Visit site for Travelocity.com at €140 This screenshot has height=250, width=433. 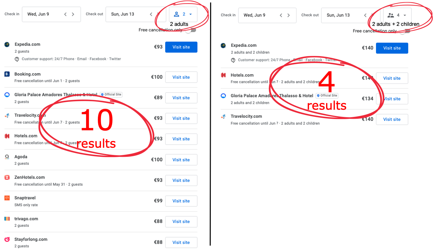[x=392, y=119]
